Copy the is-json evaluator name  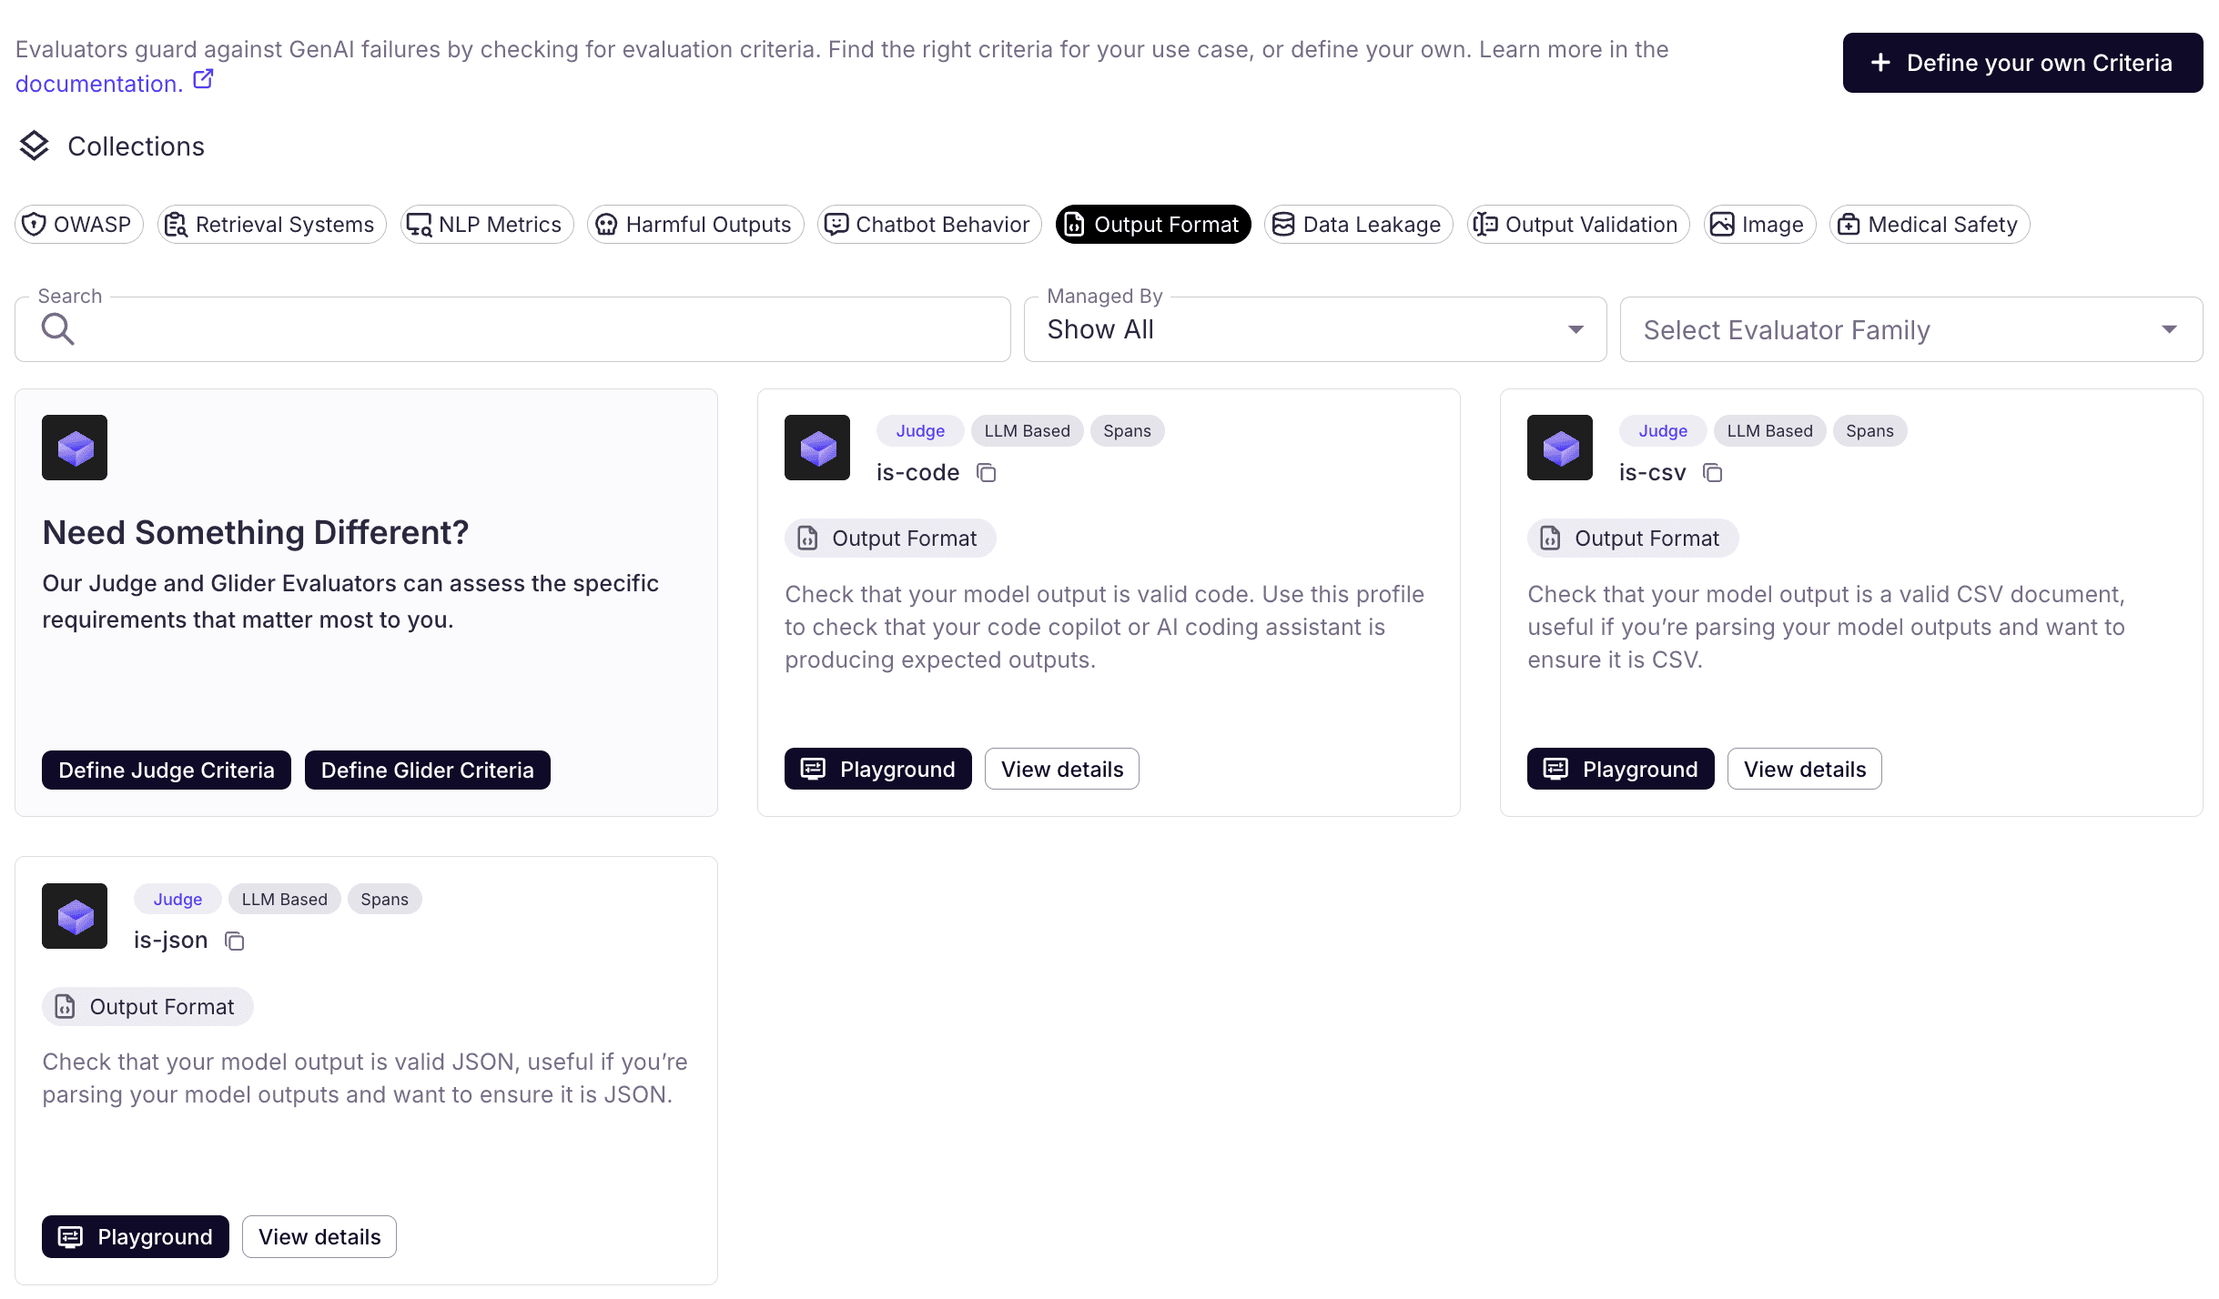tap(235, 941)
